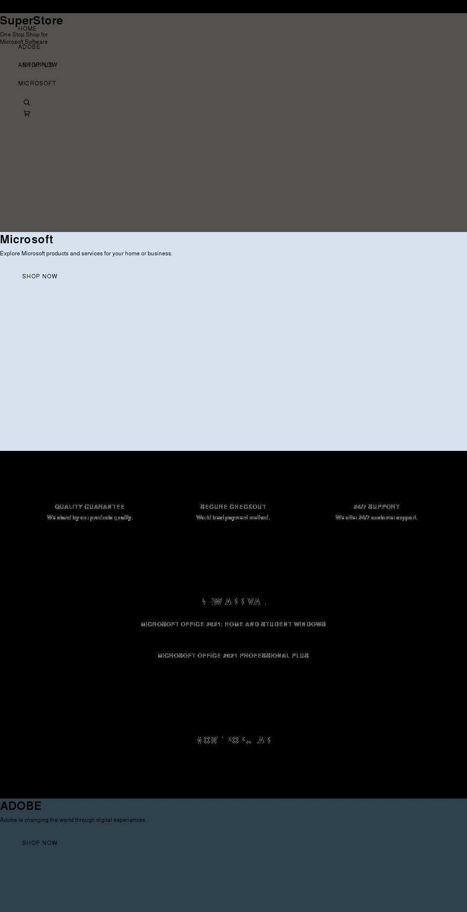
Task: Click the SuperStore site title
Action: tap(31, 20)
